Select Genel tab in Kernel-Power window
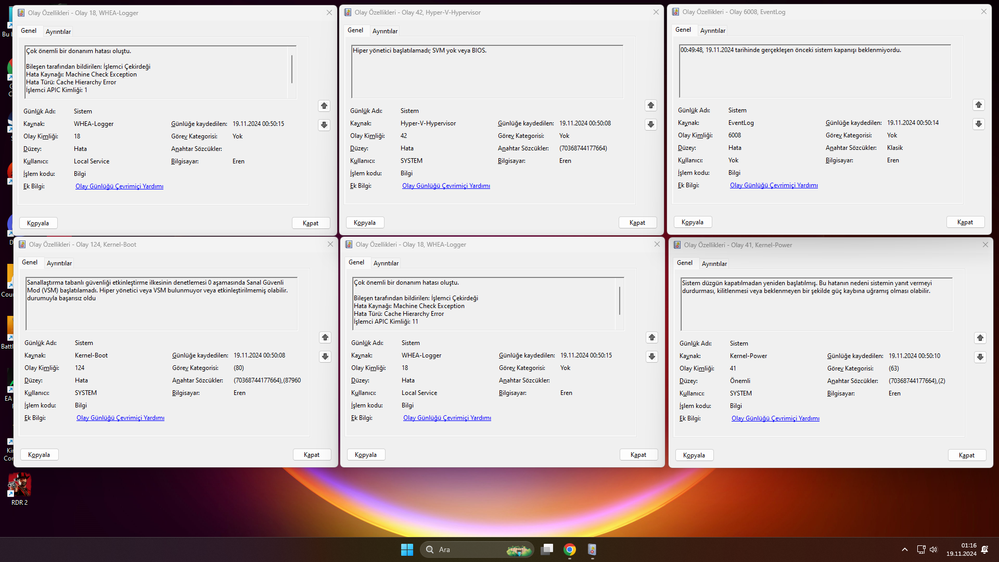This screenshot has height=562, width=999. pyautogui.click(x=685, y=263)
